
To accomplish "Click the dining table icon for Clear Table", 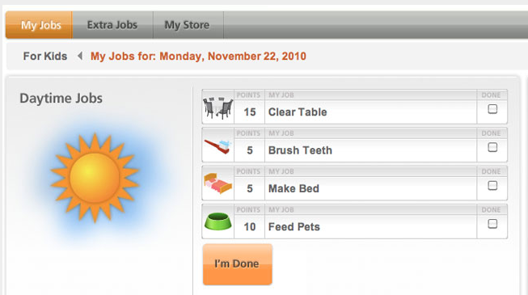I will point(218,107).
